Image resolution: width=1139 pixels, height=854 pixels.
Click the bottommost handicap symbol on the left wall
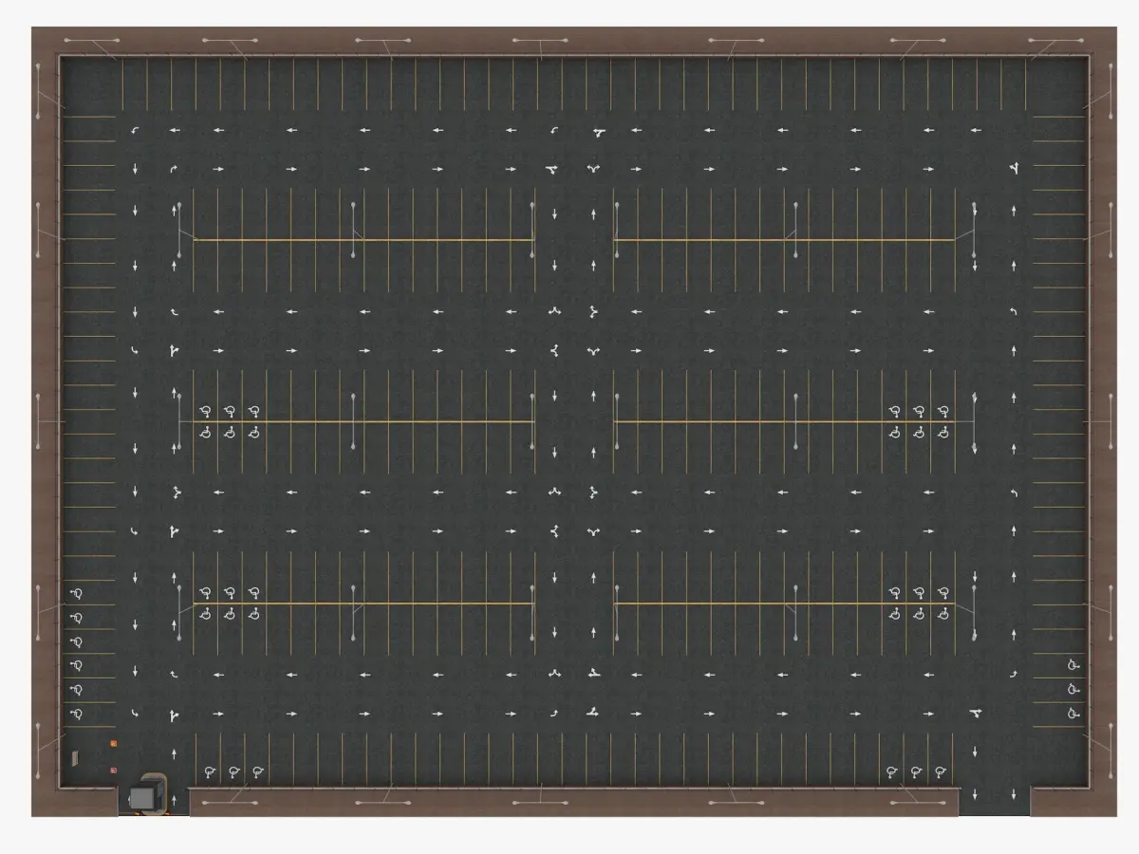tap(77, 714)
